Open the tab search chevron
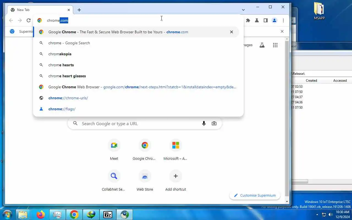This screenshot has height=220, width=352. 243,10
